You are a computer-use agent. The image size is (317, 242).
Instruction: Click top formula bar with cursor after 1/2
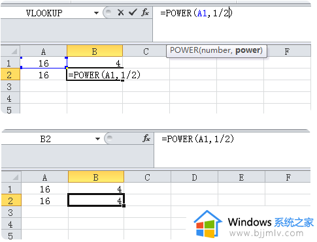click(x=232, y=24)
